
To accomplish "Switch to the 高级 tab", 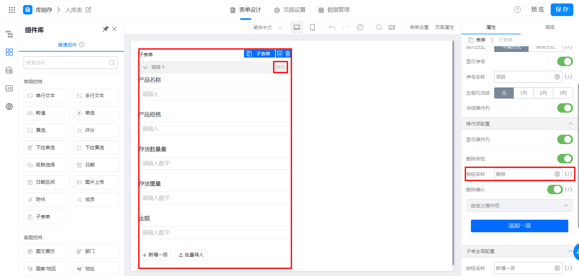I will [x=550, y=27].
